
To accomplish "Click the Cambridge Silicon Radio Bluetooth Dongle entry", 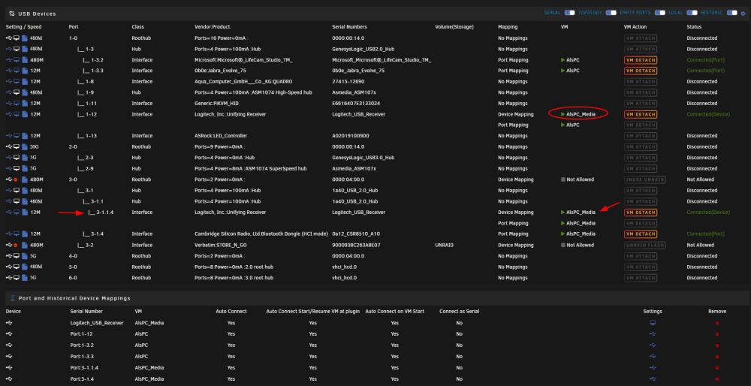I will 261,234.
